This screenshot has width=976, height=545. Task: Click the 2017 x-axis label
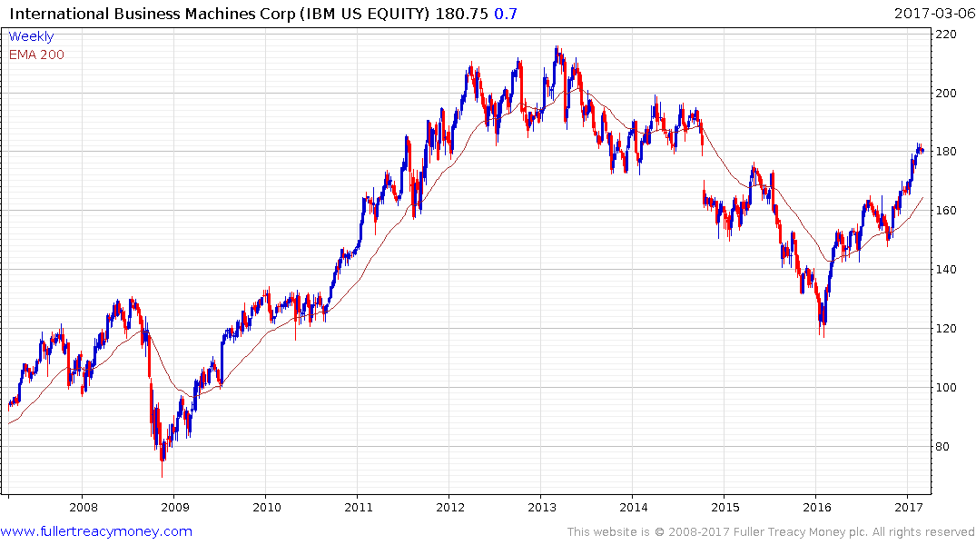(x=908, y=507)
